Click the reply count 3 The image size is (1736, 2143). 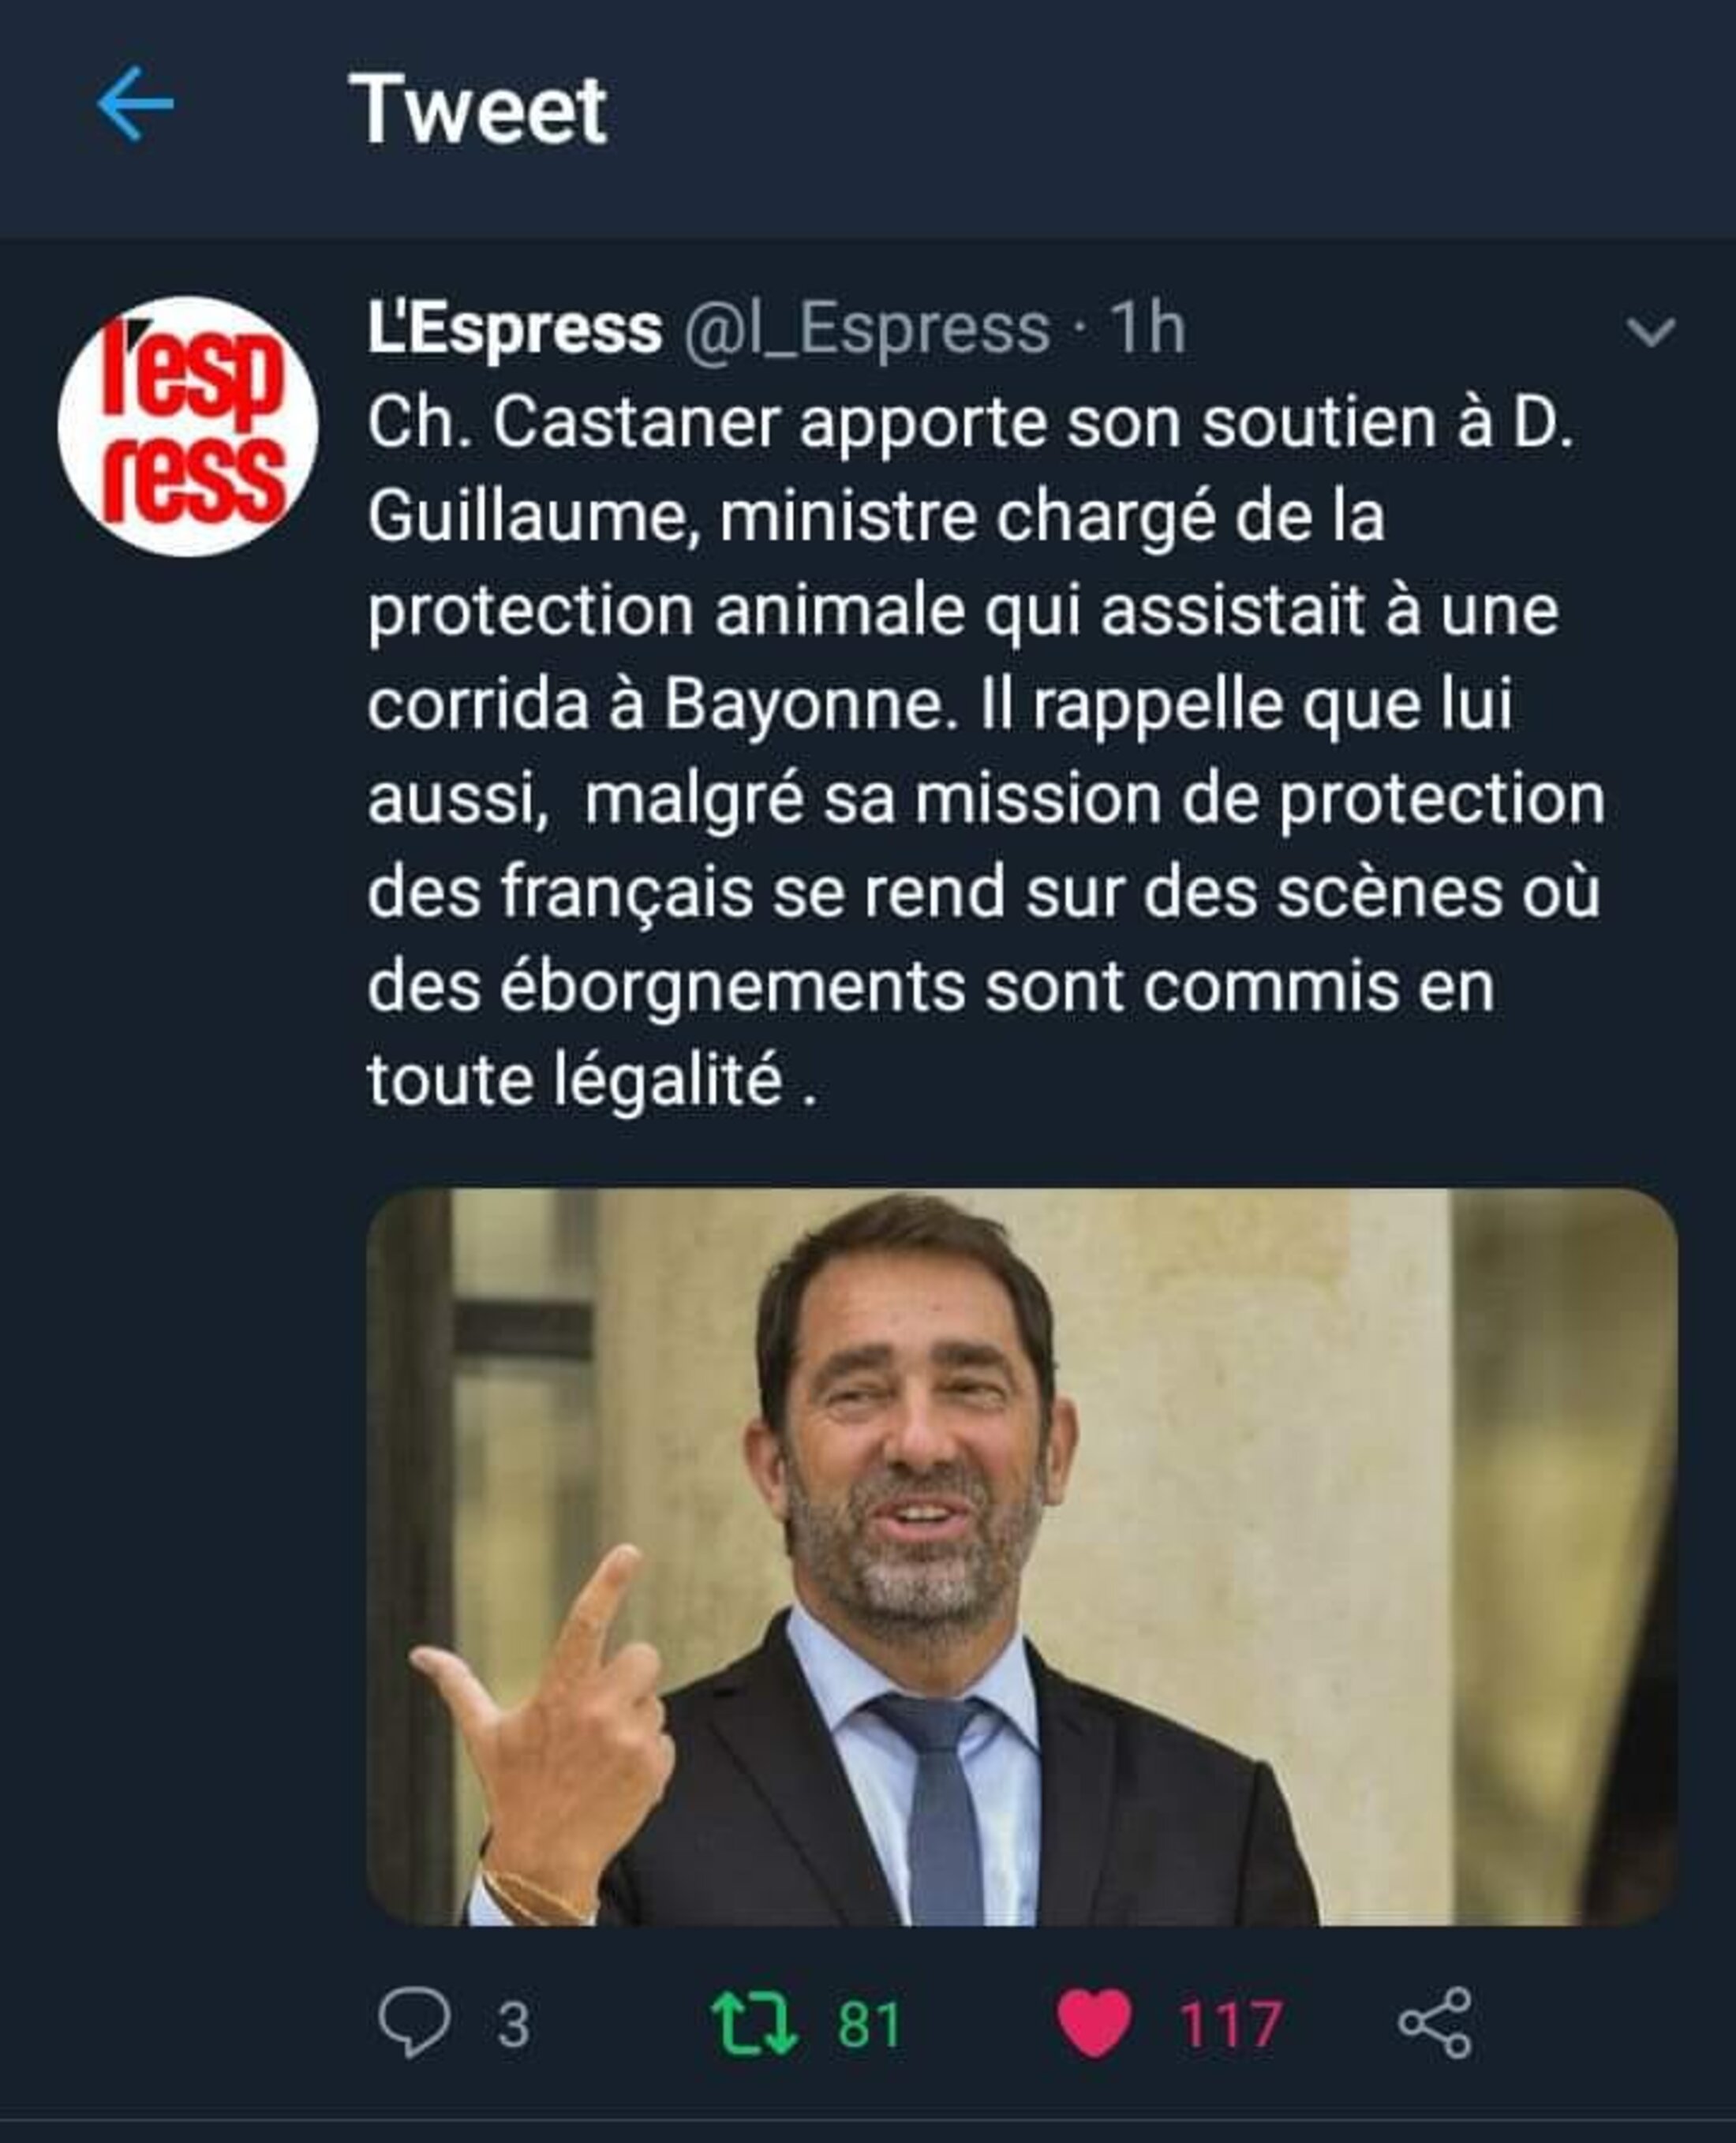pyautogui.click(x=513, y=2025)
